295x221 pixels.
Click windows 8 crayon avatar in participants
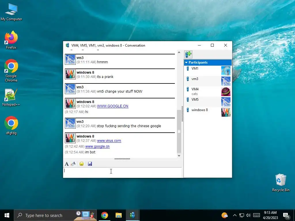pos(226,112)
